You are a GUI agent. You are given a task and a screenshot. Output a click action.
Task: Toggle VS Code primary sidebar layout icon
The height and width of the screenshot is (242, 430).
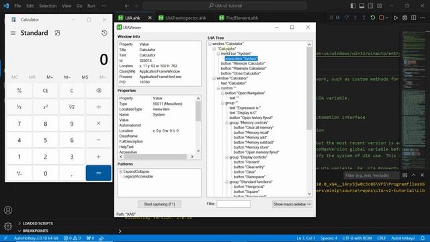coord(353,6)
